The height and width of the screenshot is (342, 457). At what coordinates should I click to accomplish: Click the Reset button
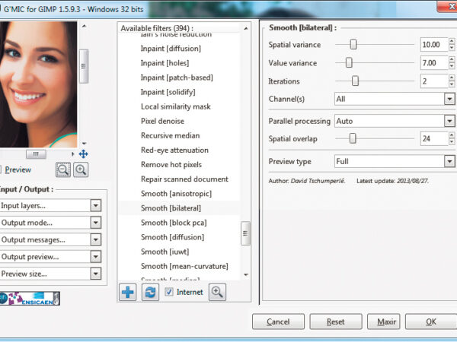(x=335, y=321)
